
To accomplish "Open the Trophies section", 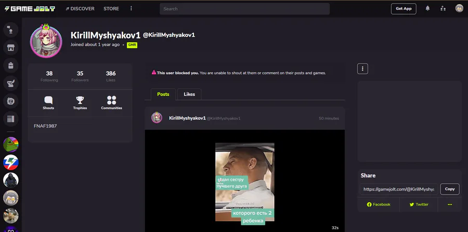I will (80, 103).
